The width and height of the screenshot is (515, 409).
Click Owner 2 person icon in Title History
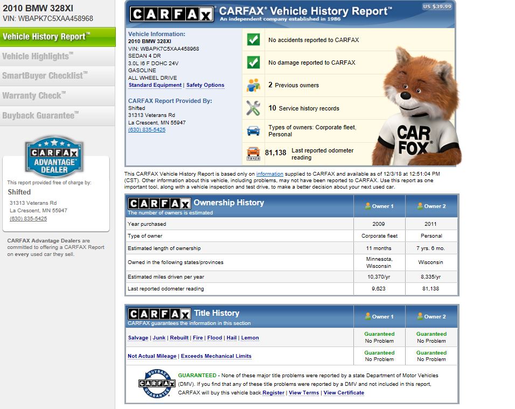[x=420, y=316]
